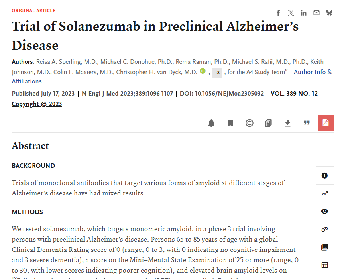Email this article via envelope icon
Image resolution: width=346 pixels, height=279 pixels.
(x=317, y=13)
